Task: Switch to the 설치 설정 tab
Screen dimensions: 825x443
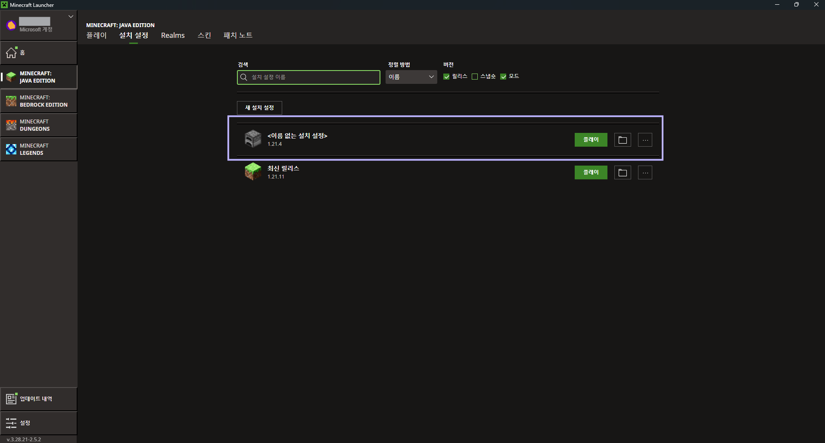Action: 134,35
